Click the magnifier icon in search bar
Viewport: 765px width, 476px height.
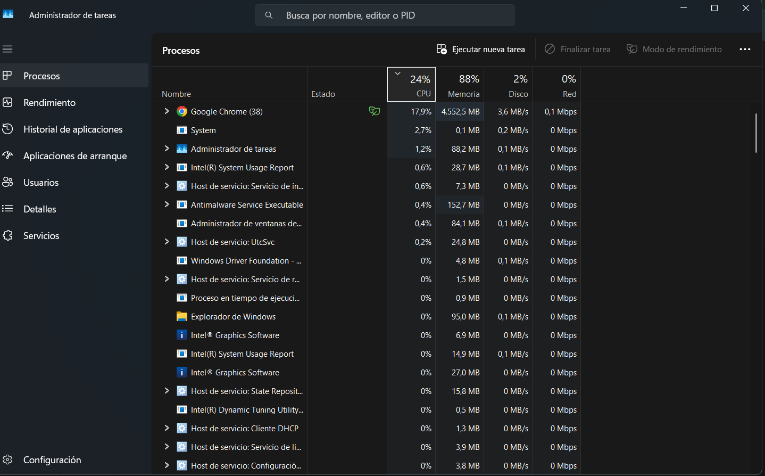[x=269, y=15]
